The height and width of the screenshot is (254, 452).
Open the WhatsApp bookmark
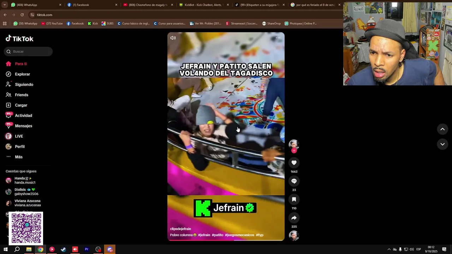pos(25,24)
